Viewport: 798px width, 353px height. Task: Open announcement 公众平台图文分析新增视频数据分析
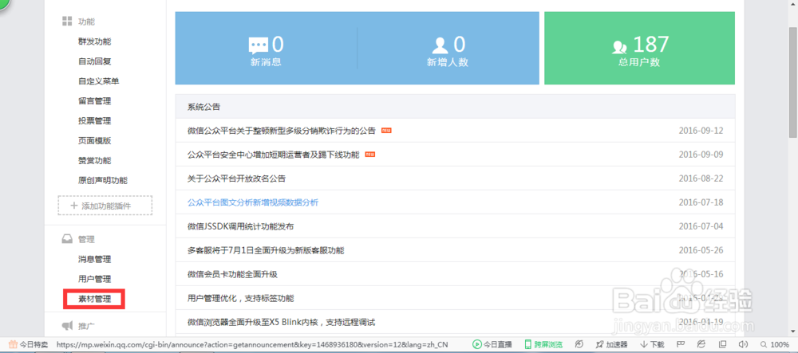click(253, 202)
